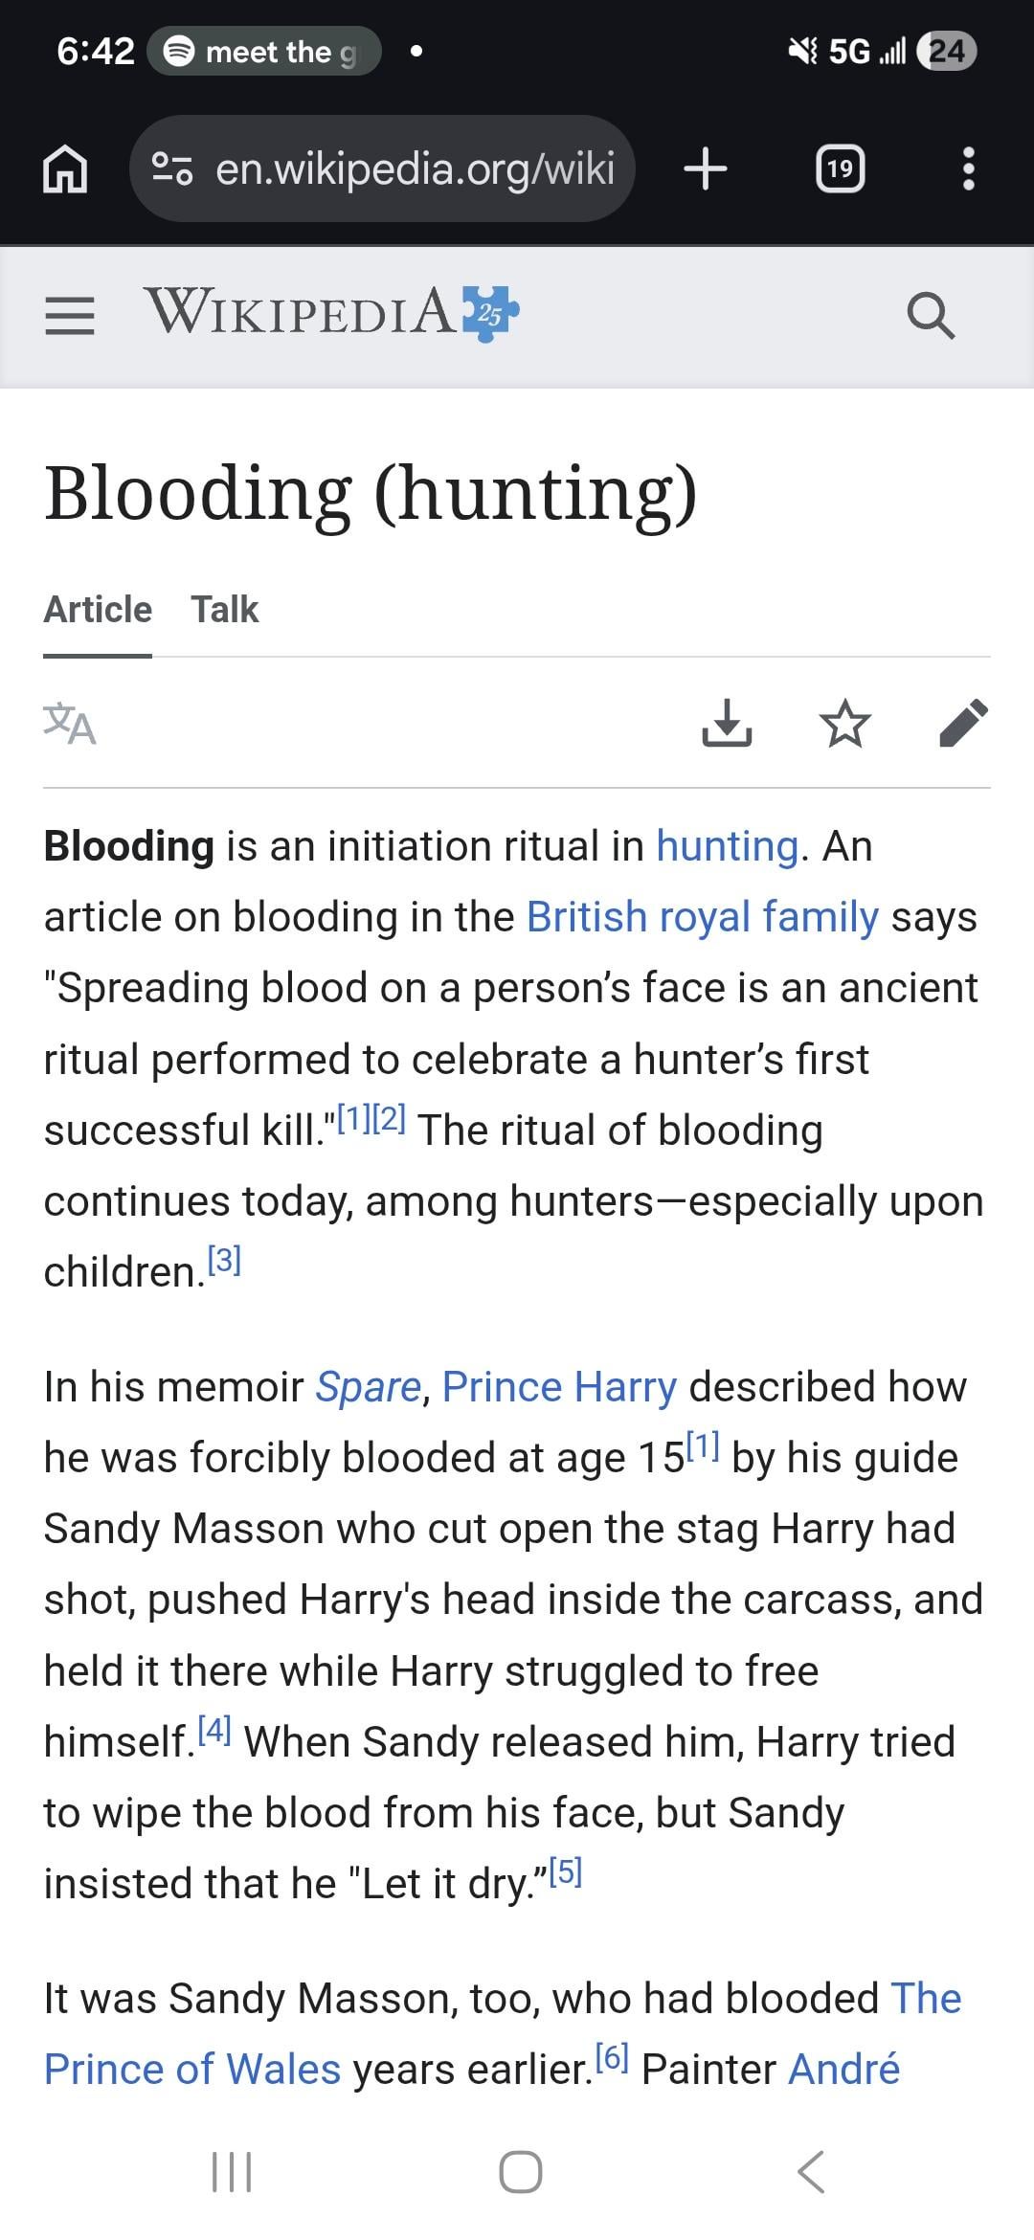This screenshot has width=1034, height=2240.
Task: Follow the "Prince Harry" link
Action: tap(559, 1387)
